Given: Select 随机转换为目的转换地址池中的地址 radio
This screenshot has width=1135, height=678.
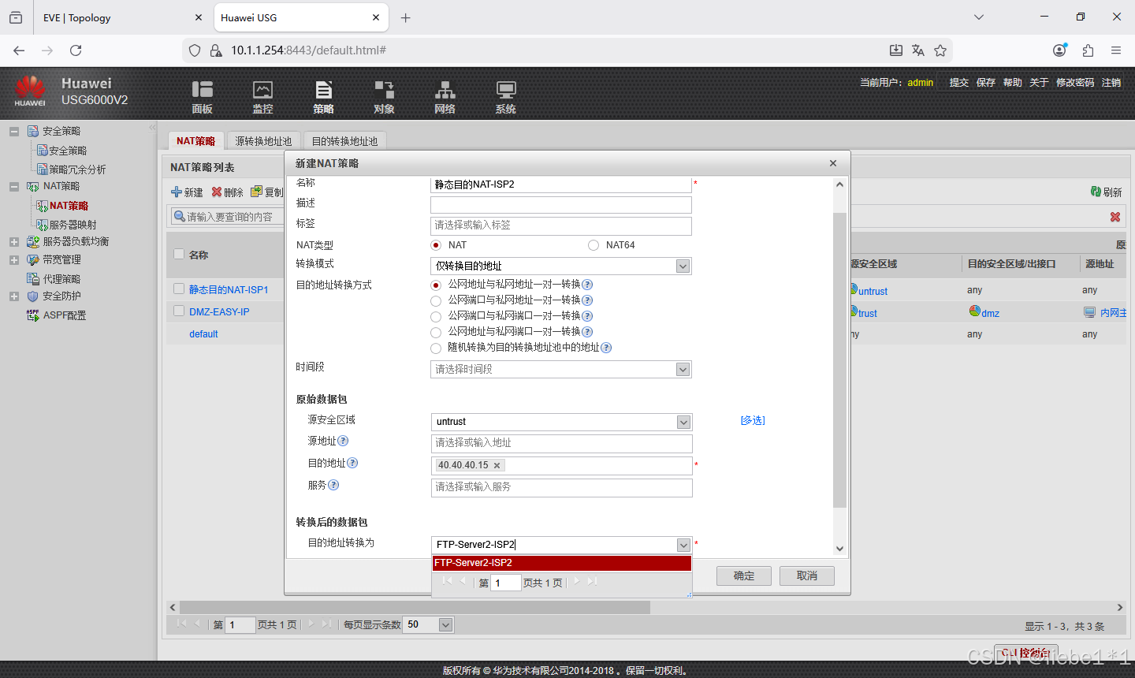Looking at the screenshot, I should click(436, 348).
